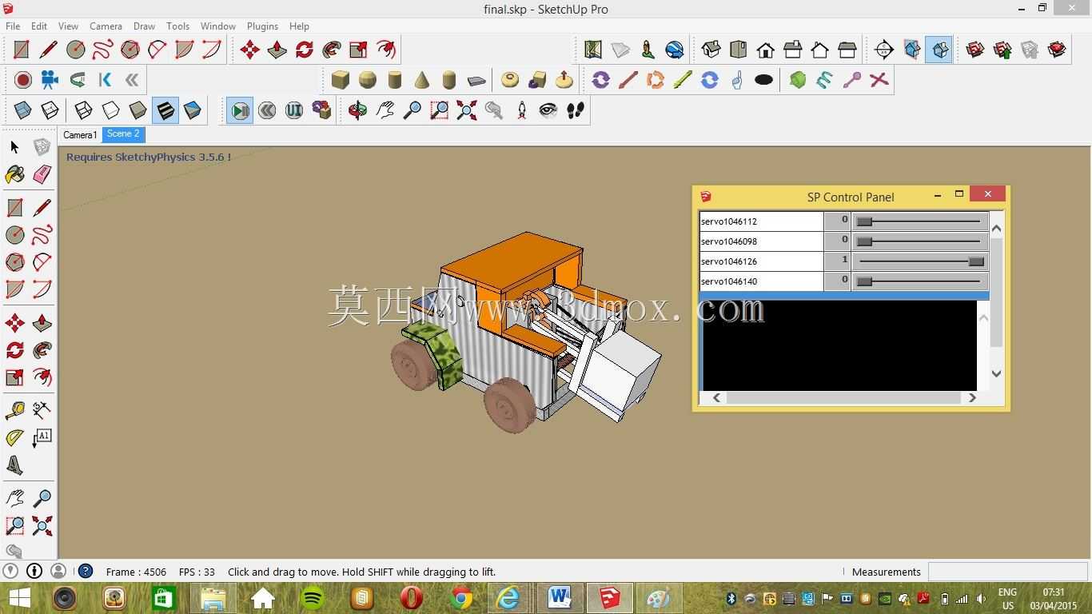Toggle SketchyPhysics play/pause simulation
The width and height of the screenshot is (1092, 614).
(x=240, y=110)
